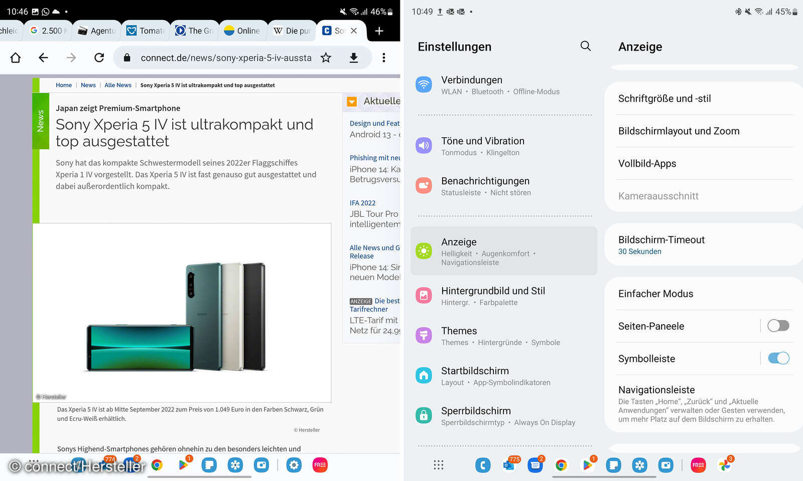803x481 pixels.
Task: Open search in Einstellungen
Action: tap(585, 46)
